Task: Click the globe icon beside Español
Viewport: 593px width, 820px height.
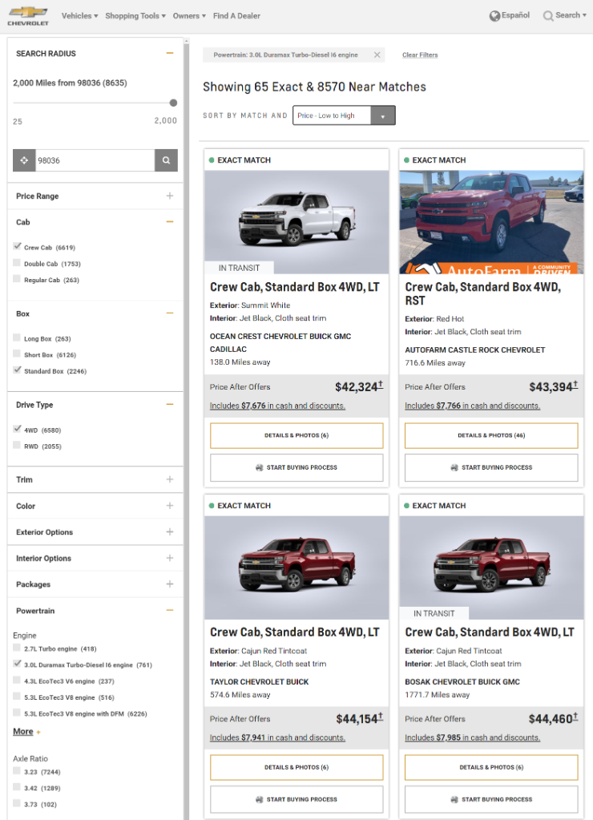Action: click(x=494, y=15)
